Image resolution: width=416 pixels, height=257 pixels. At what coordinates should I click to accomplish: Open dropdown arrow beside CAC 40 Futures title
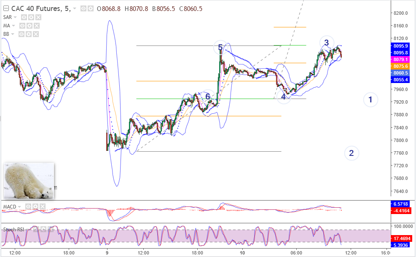75,9
